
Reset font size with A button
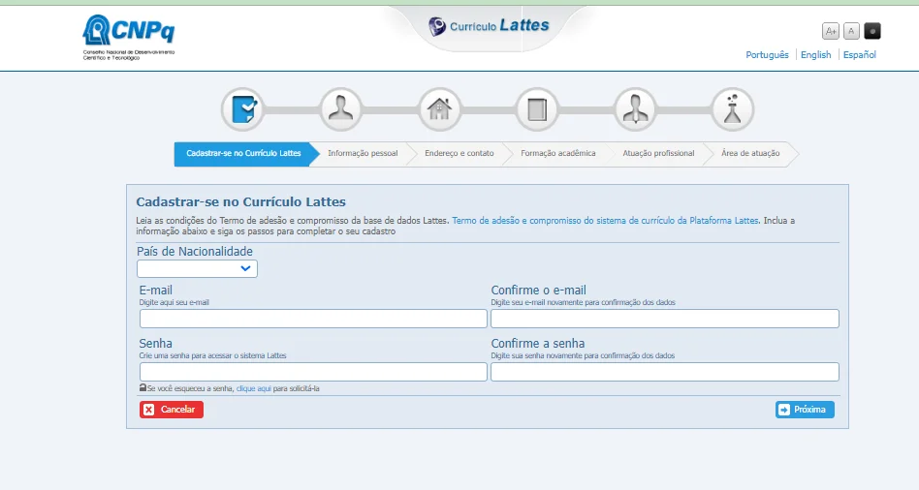(851, 31)
